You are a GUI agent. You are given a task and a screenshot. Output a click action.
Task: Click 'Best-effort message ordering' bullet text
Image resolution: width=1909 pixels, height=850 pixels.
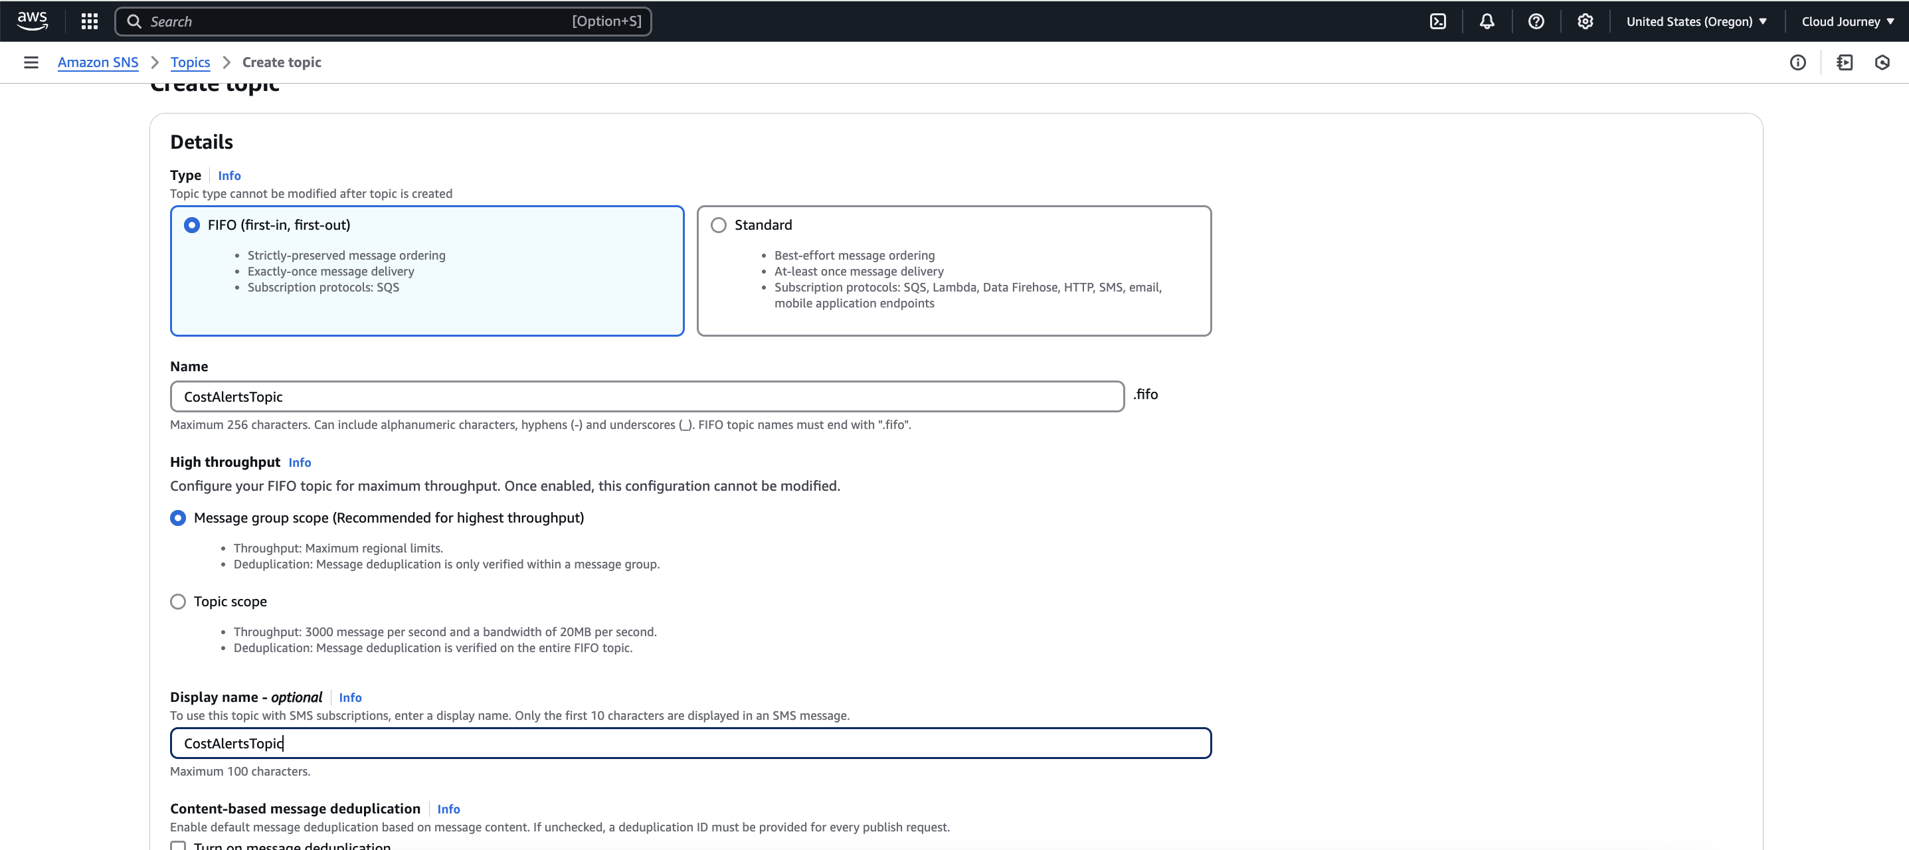[854, 256]
